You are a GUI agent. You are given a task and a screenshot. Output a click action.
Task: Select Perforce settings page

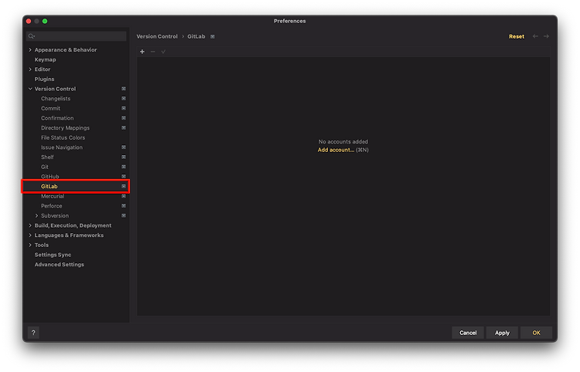(x=51, y=206)
